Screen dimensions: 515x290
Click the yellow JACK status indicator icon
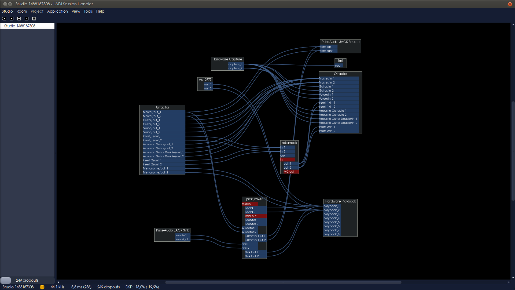42,287
